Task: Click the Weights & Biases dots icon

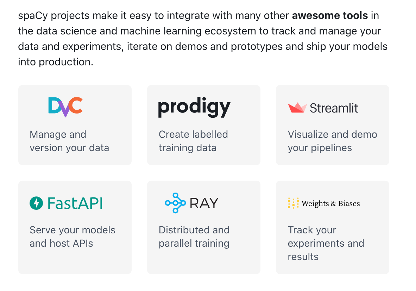Action: coord(293,203)
